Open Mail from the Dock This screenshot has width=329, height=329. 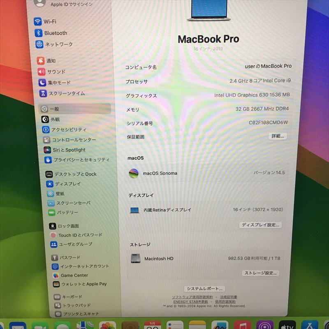tap(18, 325)
